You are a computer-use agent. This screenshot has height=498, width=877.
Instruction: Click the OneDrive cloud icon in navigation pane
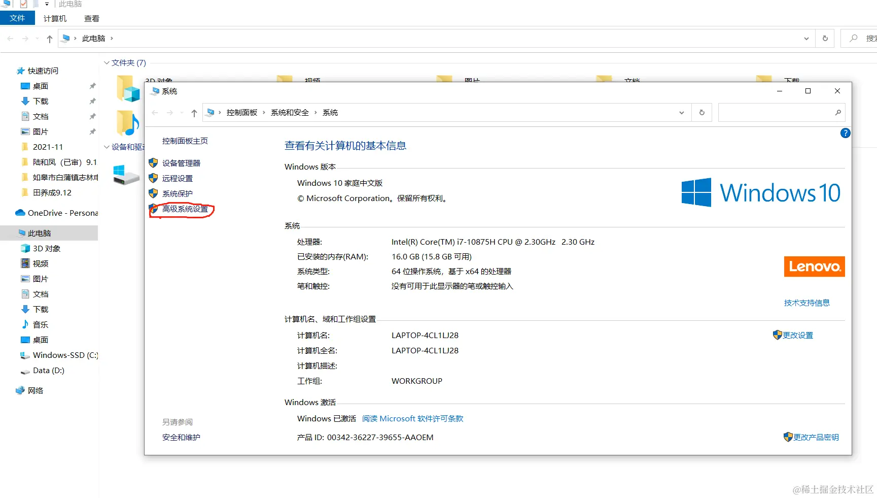20,213
